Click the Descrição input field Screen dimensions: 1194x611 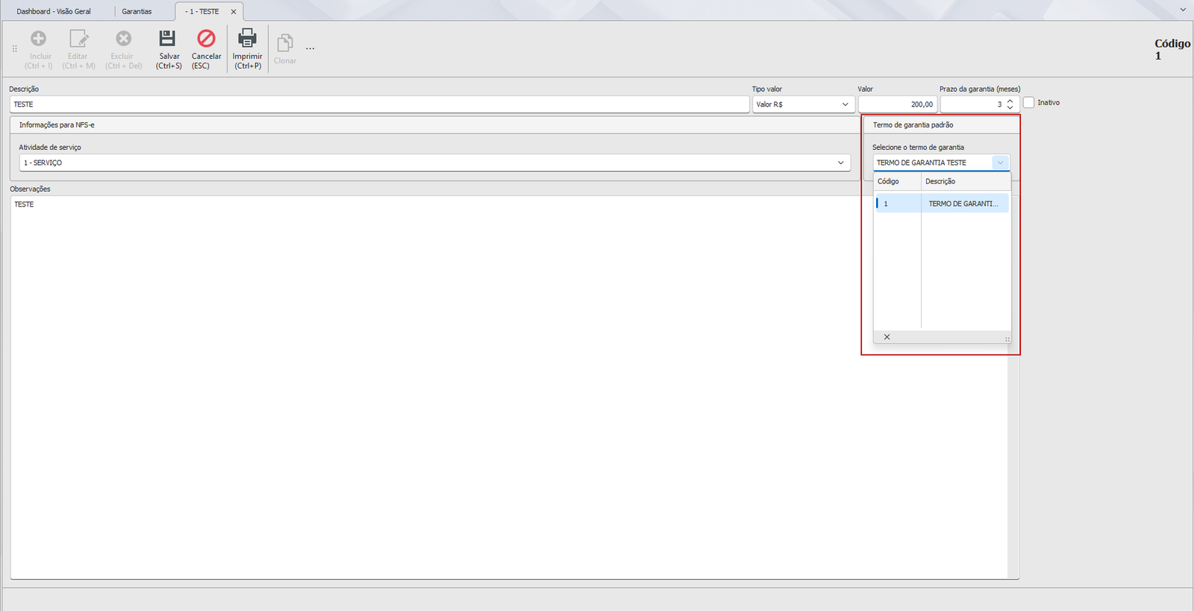tap(379, 104)
